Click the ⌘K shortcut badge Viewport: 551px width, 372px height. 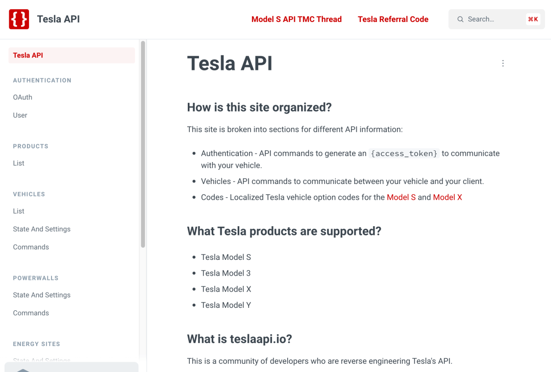pos(533,19)
